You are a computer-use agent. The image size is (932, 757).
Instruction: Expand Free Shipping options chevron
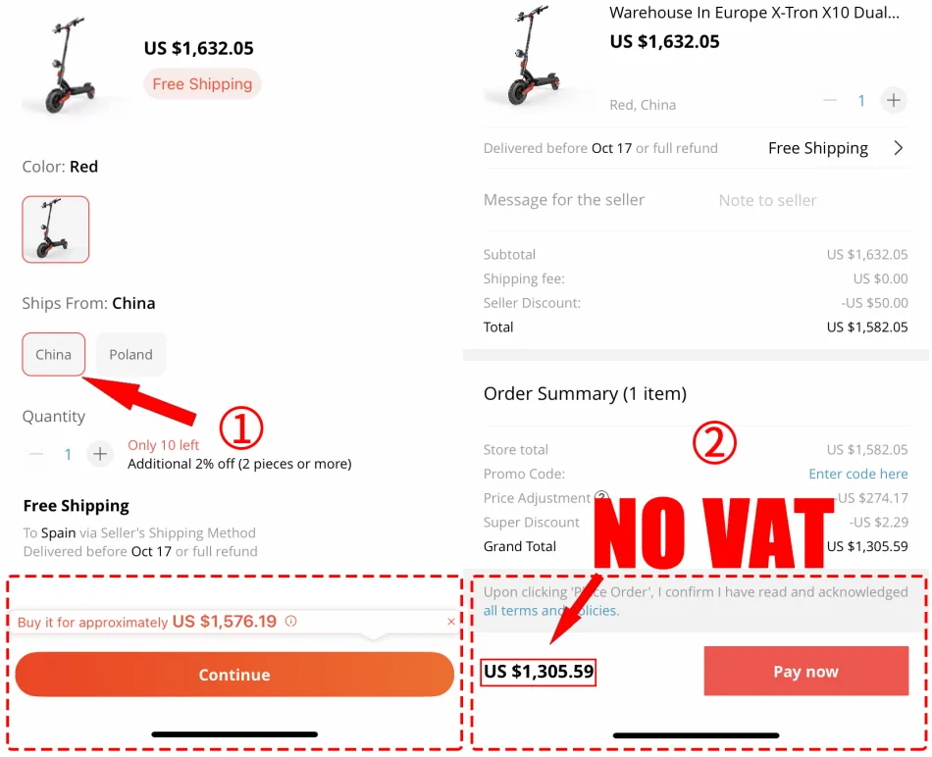898,148
